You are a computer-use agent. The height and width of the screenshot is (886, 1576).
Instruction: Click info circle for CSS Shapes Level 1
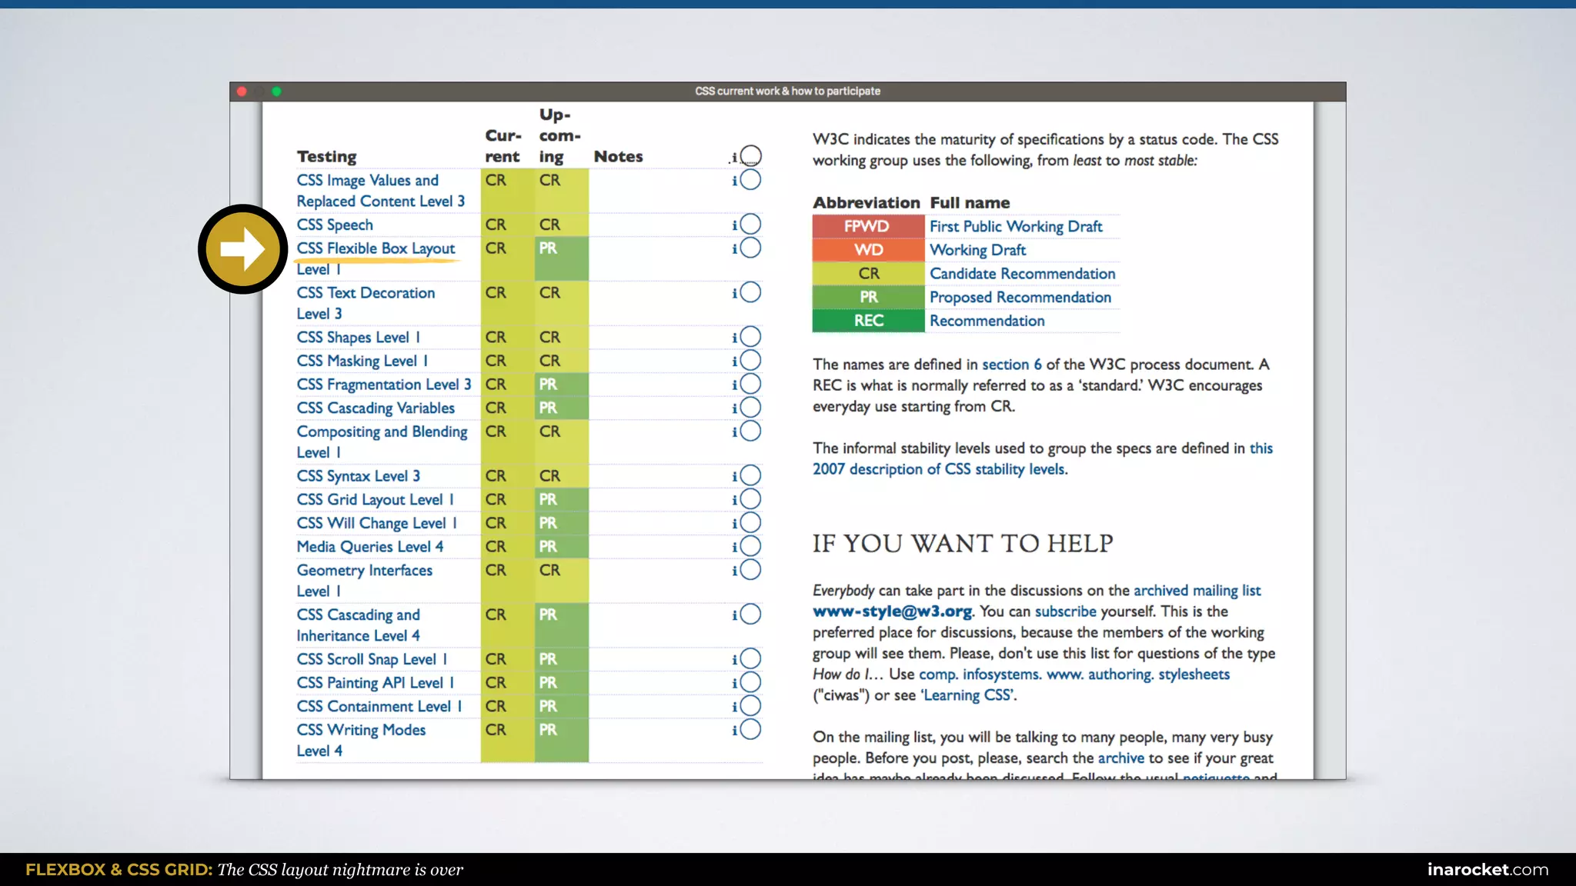point(750,337)
